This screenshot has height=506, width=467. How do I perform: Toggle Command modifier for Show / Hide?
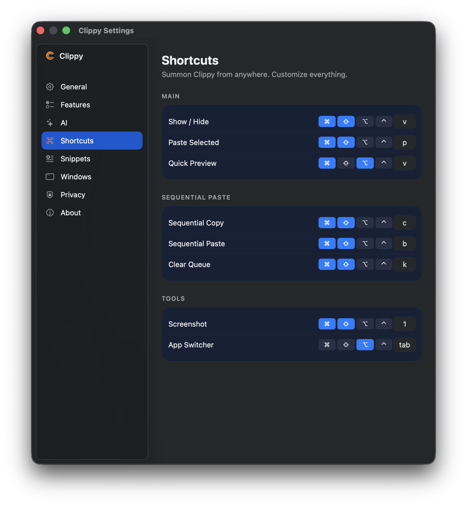pos(327,122)
